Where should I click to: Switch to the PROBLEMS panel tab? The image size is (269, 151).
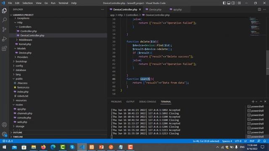click(x=116, y=102)
